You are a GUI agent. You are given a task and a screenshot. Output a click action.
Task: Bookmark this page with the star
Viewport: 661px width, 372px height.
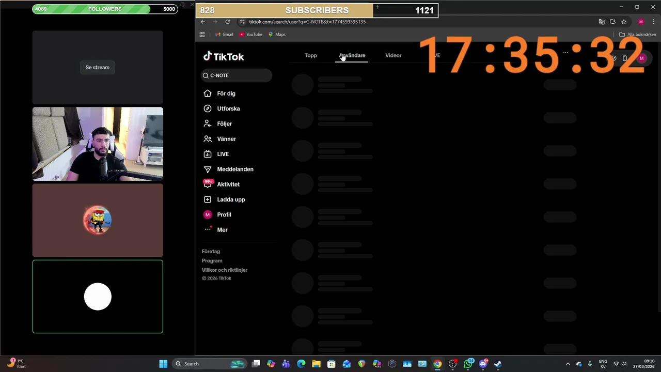[x=624, y=22]
